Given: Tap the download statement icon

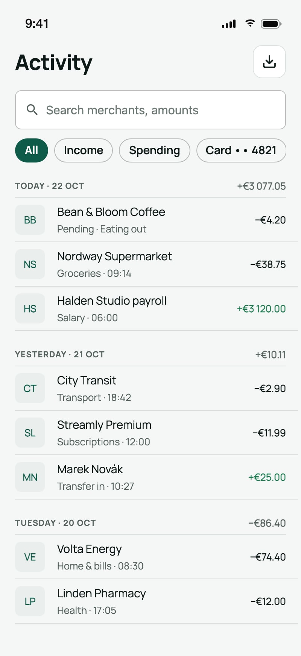Looking at the screenshot, I should coord(269,62).
